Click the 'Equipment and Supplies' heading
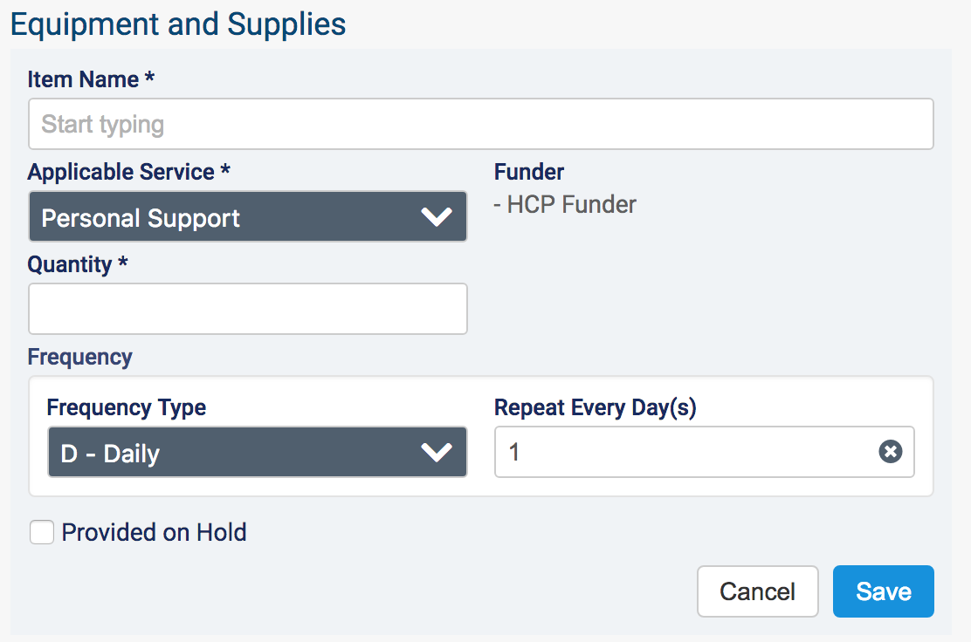Image resolution: width=971 pixels, height=642 pixels. [178, 24]
